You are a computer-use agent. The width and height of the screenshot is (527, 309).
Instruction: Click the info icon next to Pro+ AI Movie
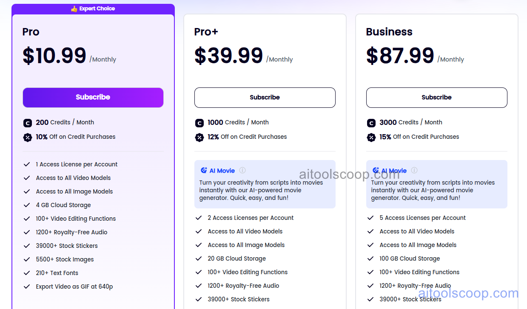click(242, 170)
